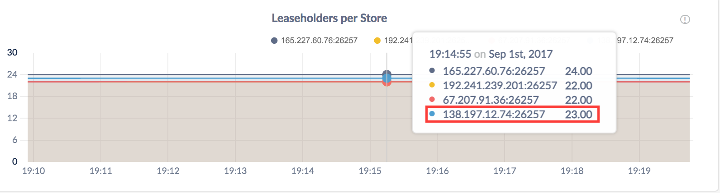This screenshot has height=193, width=720.
Task: Click the 19:12 x-axis time label
Action: click(x=168, y=171)
